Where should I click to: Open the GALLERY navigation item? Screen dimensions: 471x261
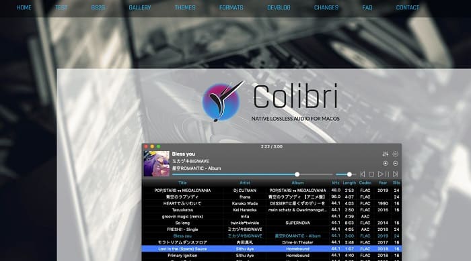click(x=140, y=8)
